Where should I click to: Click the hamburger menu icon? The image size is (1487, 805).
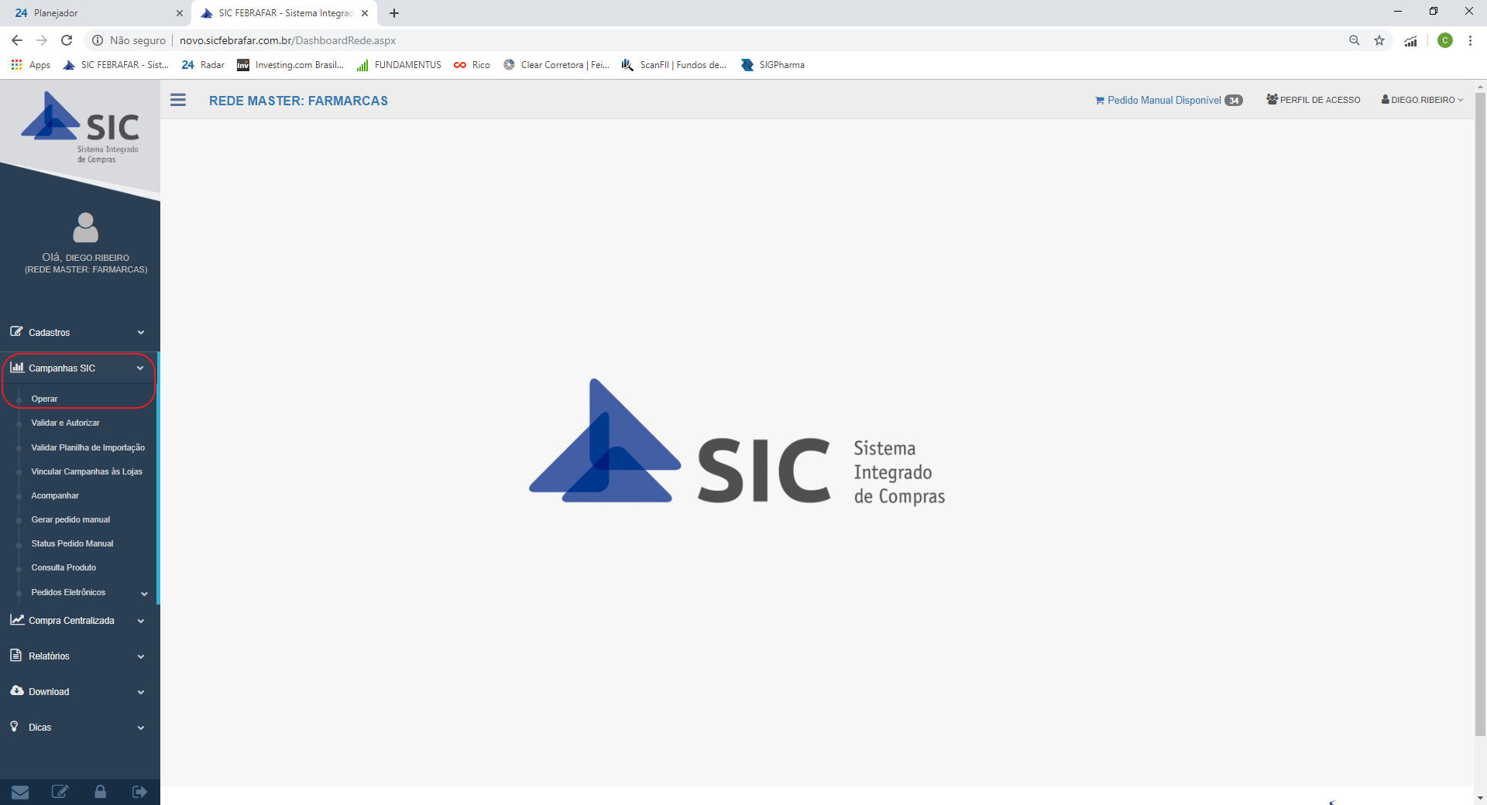click(178, 100)
